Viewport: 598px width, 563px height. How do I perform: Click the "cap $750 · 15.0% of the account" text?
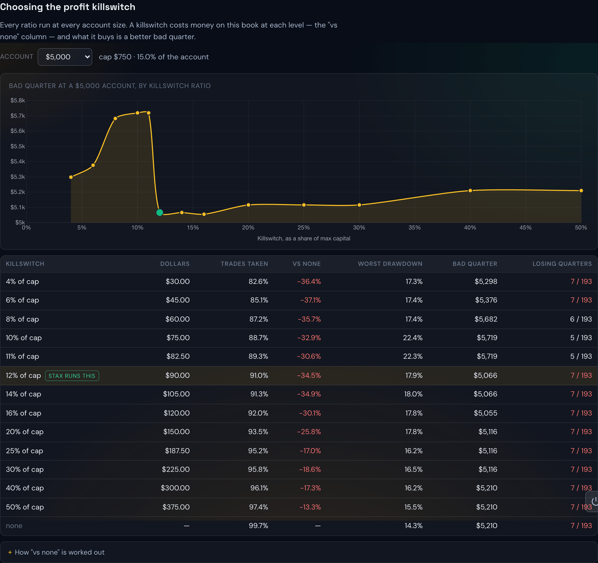(154, 57)
